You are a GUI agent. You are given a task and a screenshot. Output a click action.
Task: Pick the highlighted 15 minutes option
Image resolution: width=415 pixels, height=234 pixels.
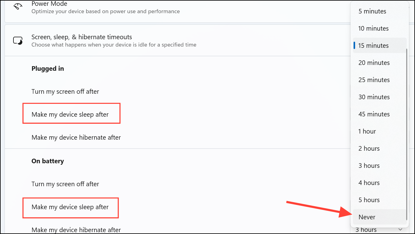pyautogui.click(x=380, y=46)
